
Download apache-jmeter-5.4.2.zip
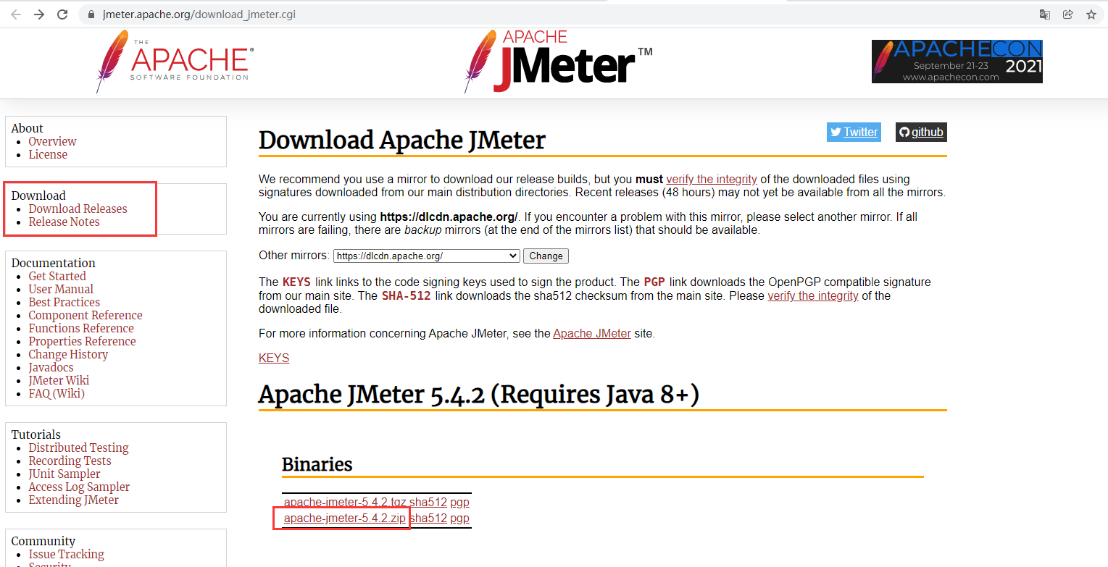tap(345, 518)
